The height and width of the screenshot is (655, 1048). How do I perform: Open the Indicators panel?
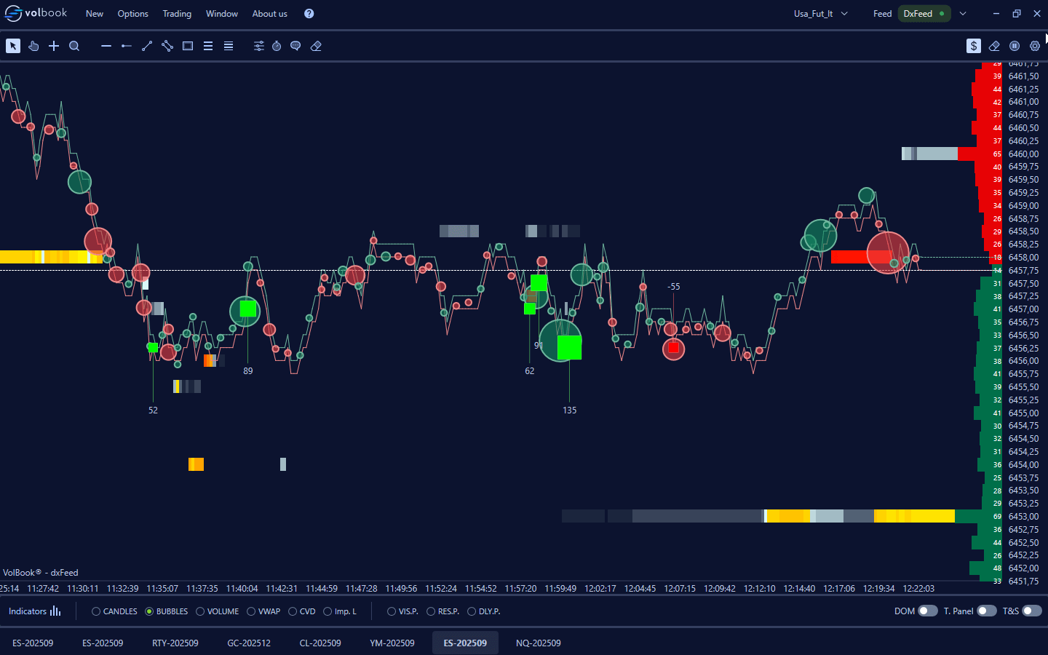tap(34, 611)
